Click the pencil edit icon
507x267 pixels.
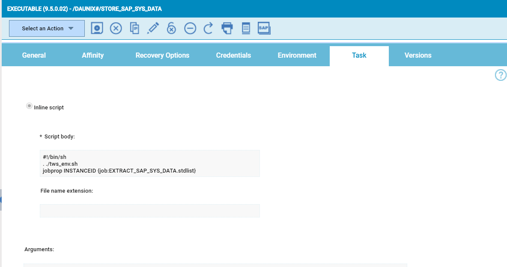(153, 29)
